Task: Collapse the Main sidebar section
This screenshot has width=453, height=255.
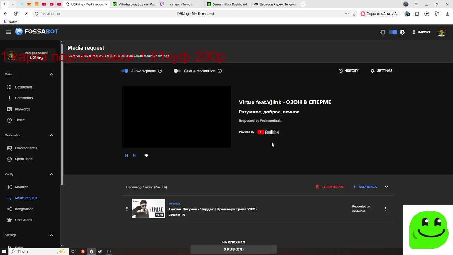Action: click(x=51, y=74)
